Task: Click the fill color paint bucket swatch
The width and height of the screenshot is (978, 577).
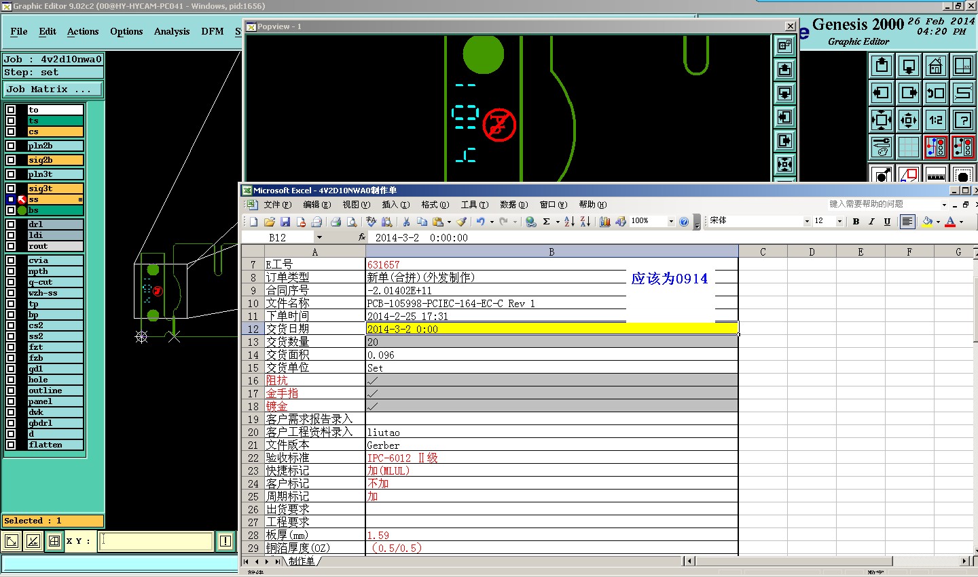Action: click(928, 222)
